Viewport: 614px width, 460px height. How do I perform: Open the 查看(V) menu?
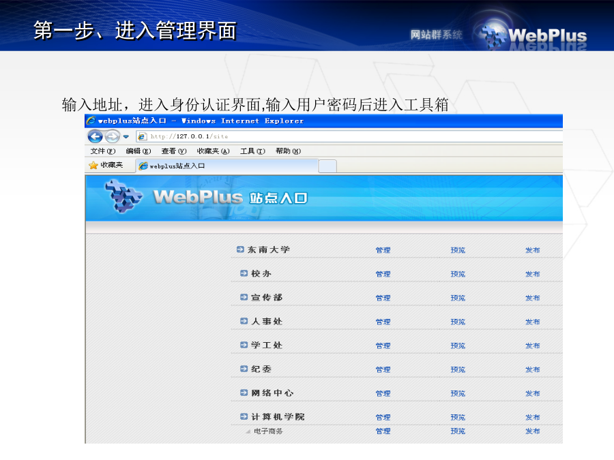pos(174,151)
